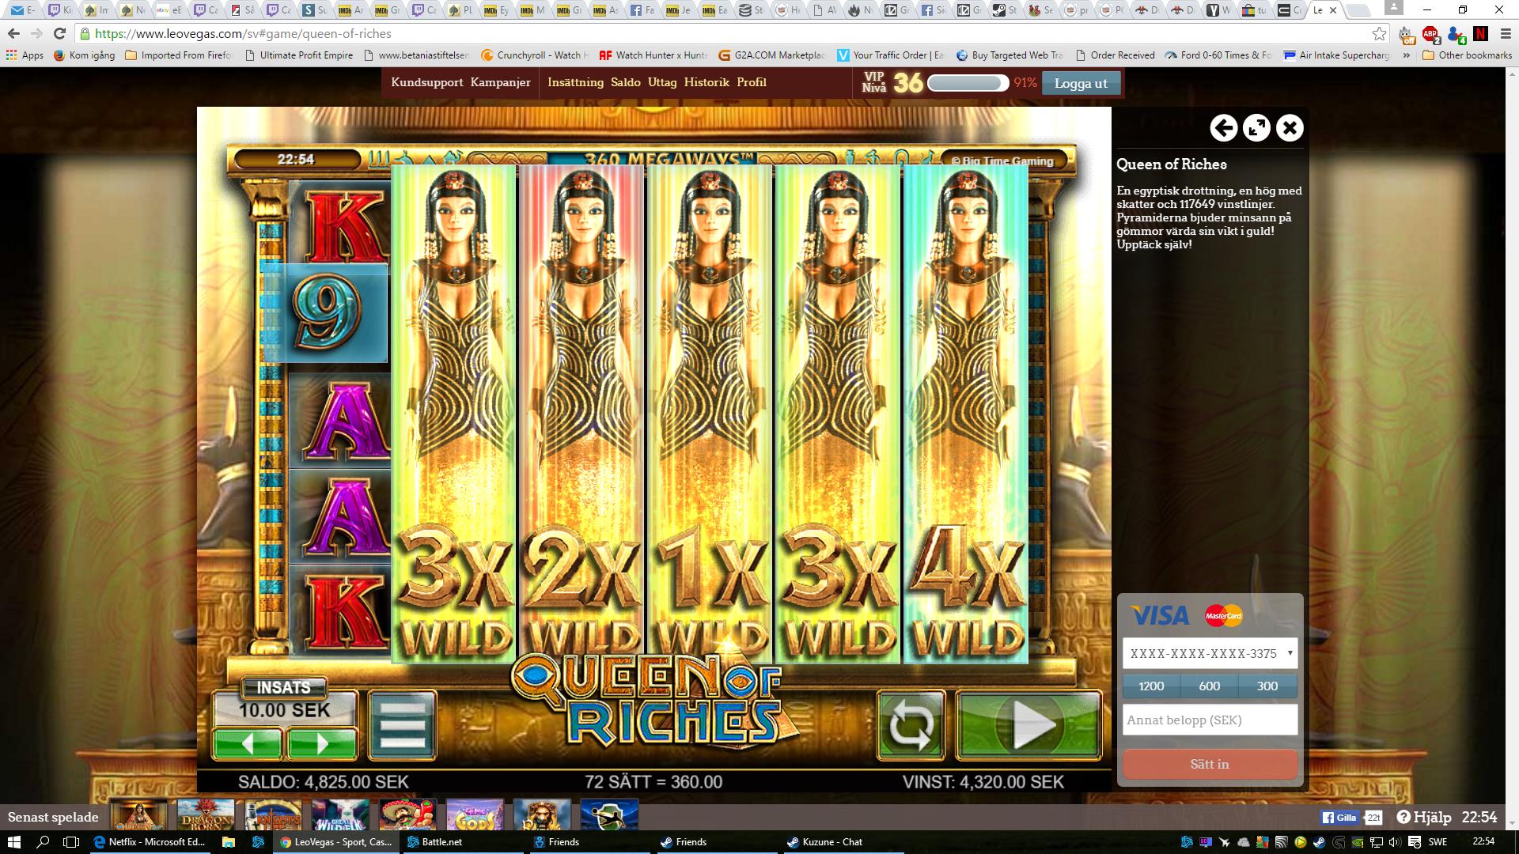
Task: Open the Queen of Riches recently played thumbnail
Action: [139, 815]
